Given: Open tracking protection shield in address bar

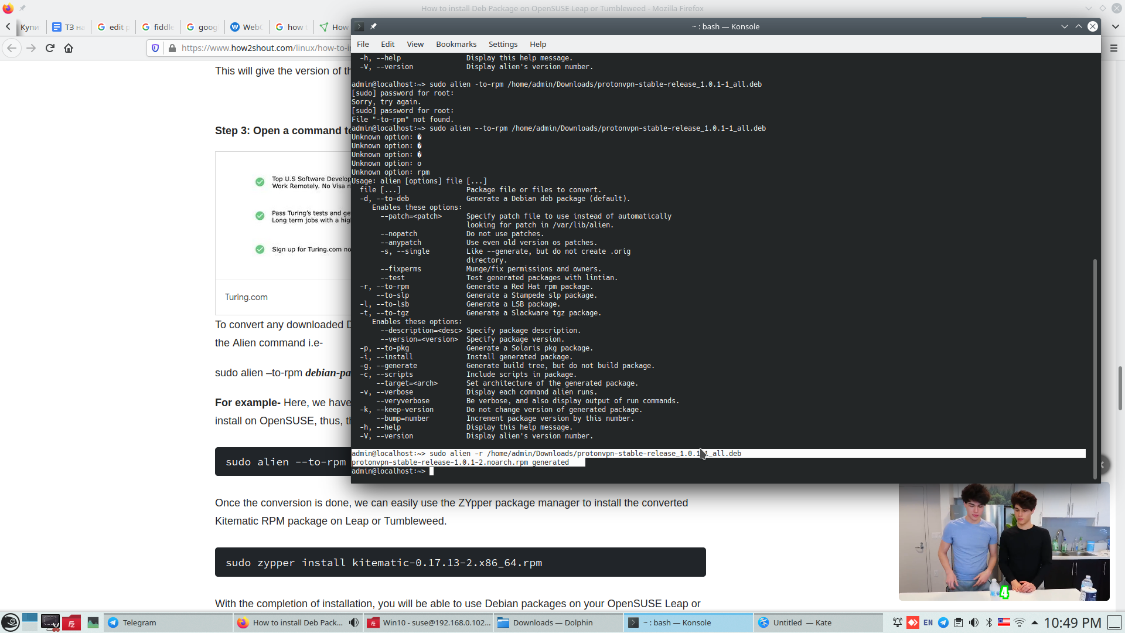Looking at the screenshot, I should click(155, 48).
